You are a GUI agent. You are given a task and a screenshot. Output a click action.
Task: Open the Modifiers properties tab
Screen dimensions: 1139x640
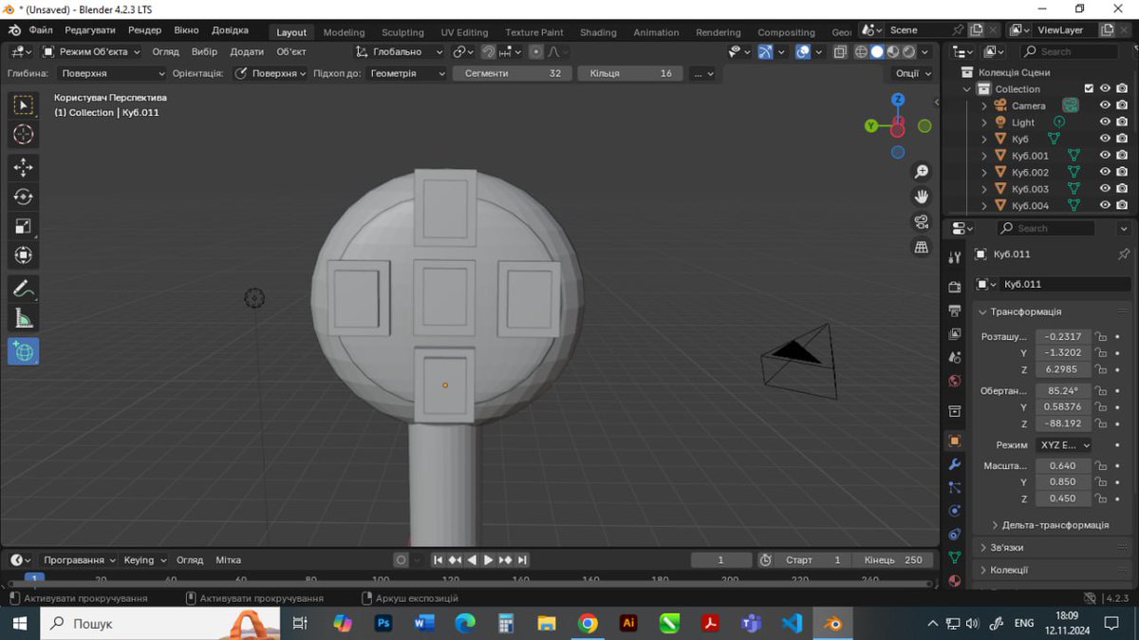pyautogui.click(x=955, y=464)
